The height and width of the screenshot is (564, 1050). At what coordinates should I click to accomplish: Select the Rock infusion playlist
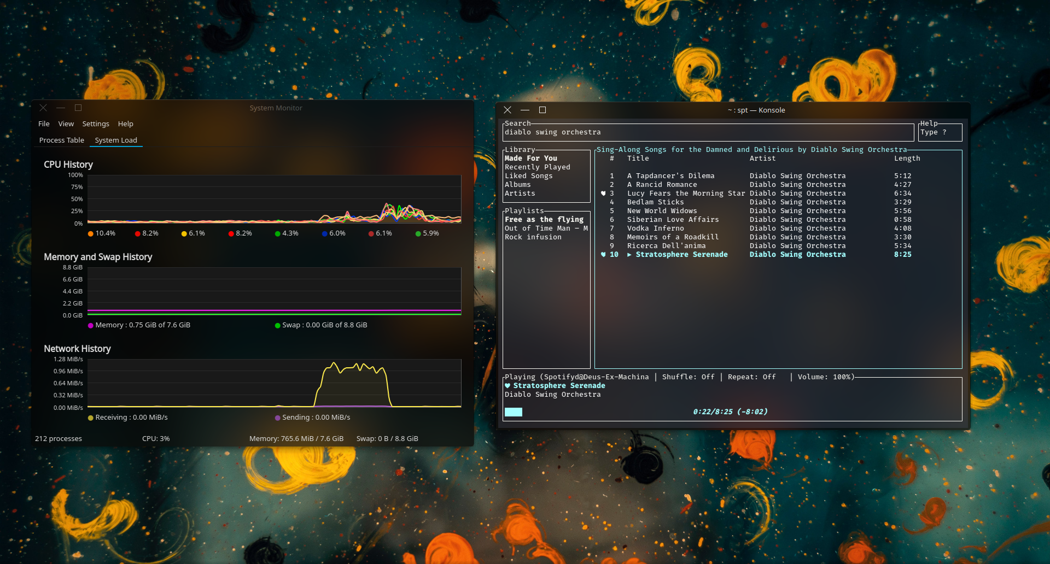point(533,237)
